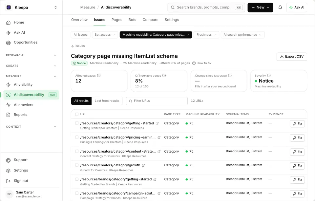Switch to the Pages tab
Screen dimensions: 315x201
pyautogui.click(x=117, y=20)
